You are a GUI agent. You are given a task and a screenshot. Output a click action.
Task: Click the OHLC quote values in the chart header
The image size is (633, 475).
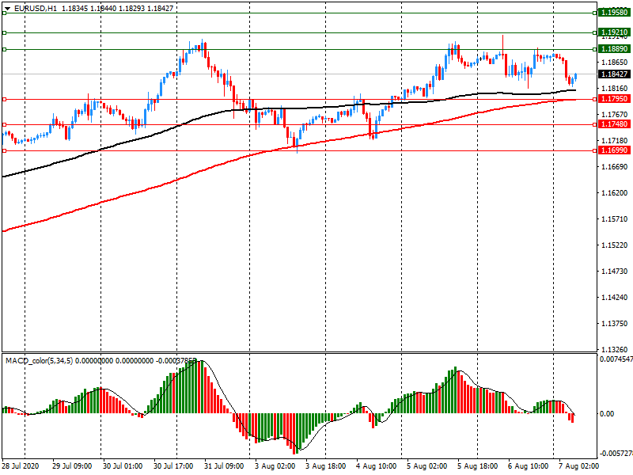point(117,8)
